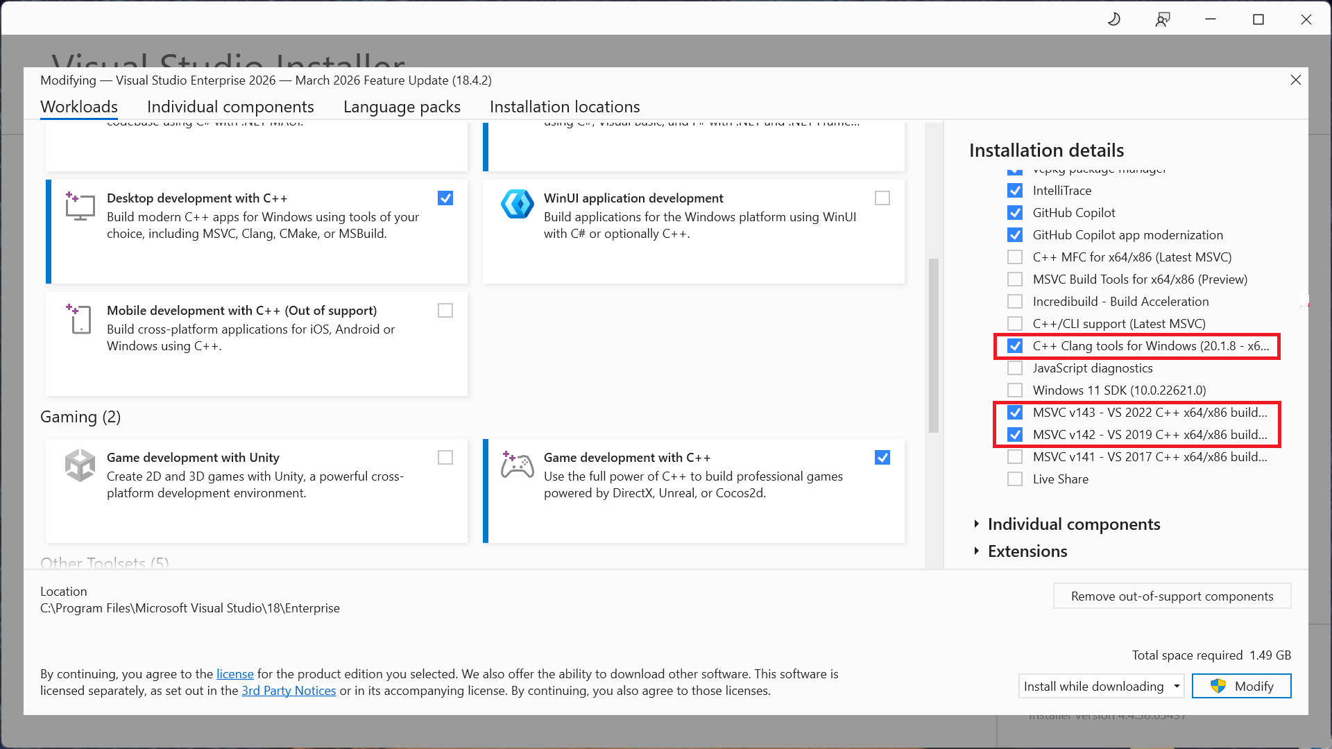Check Incredibuild - Build Acceleration
Image resolution: width=1332 pixels, height=749 pixels.
tap(1015, 302)
